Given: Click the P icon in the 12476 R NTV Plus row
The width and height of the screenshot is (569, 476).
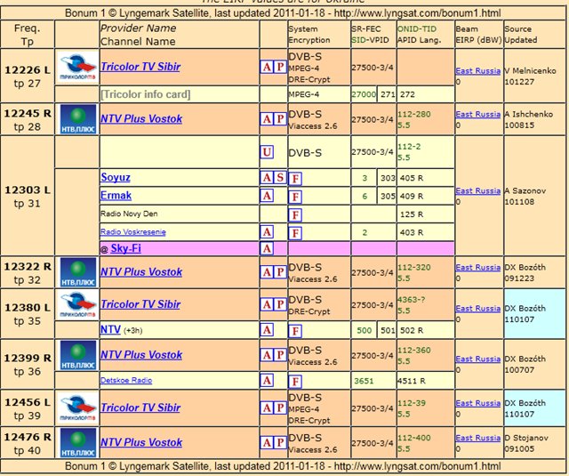Looking at the screenshot, I should [280, 442].
